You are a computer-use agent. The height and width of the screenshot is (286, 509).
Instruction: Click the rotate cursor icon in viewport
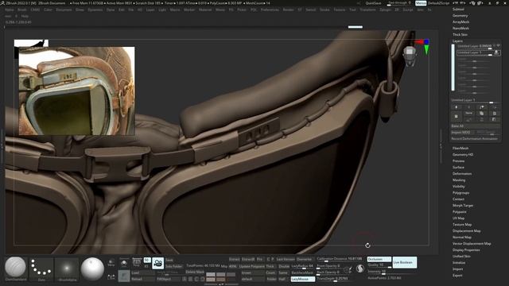367,245
